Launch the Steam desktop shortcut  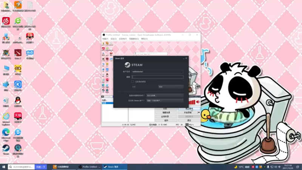click(x=6, y=148)
